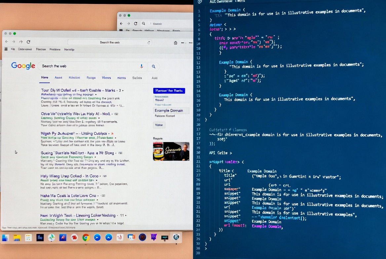Click the blue button atop the right sidebar

169,91
